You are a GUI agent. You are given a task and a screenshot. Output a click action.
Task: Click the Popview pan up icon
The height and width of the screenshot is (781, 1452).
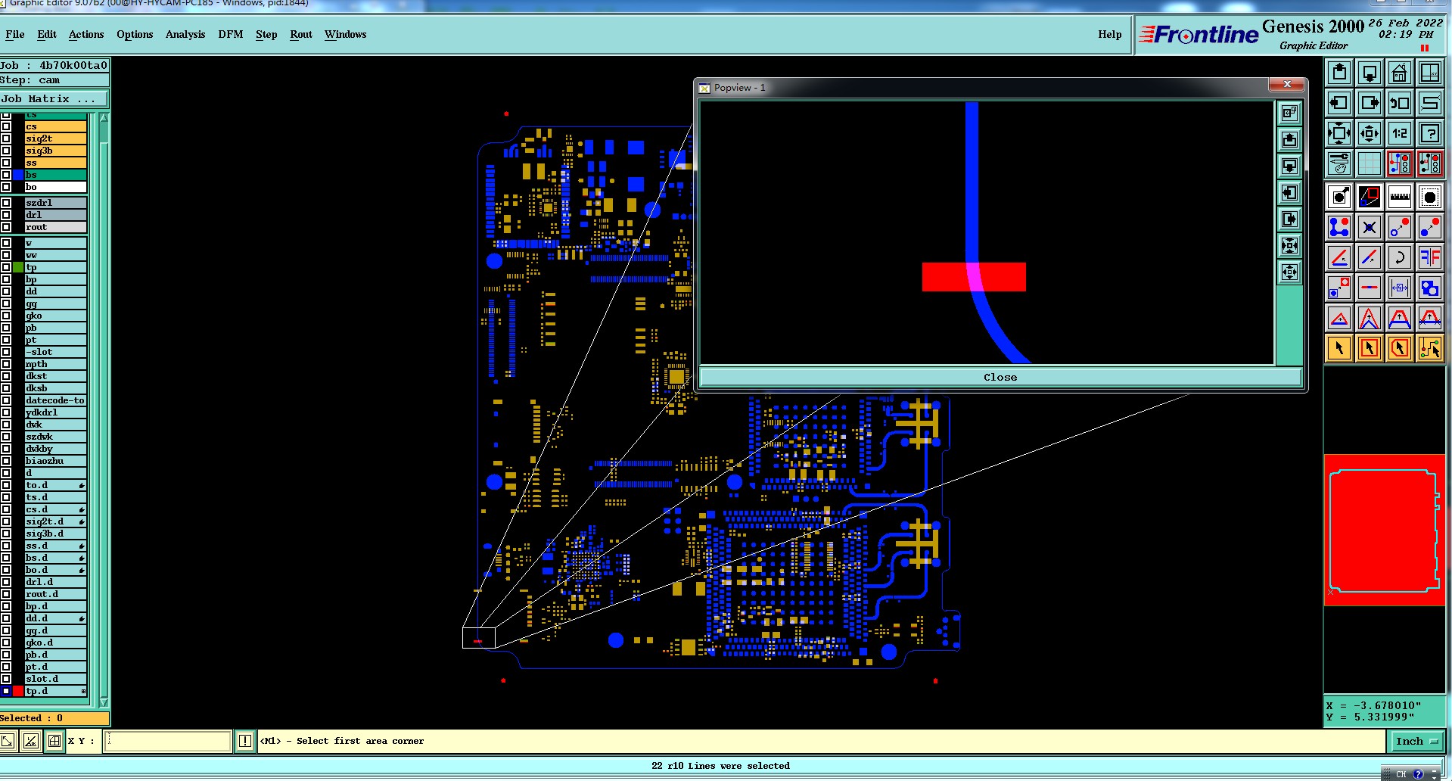click(x=1290, y=140)
